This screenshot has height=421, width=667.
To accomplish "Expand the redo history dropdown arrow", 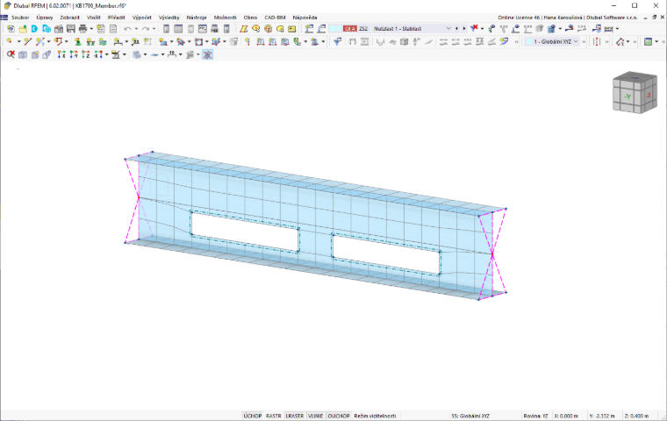I will pyautogui.click(x=154, y=28).
